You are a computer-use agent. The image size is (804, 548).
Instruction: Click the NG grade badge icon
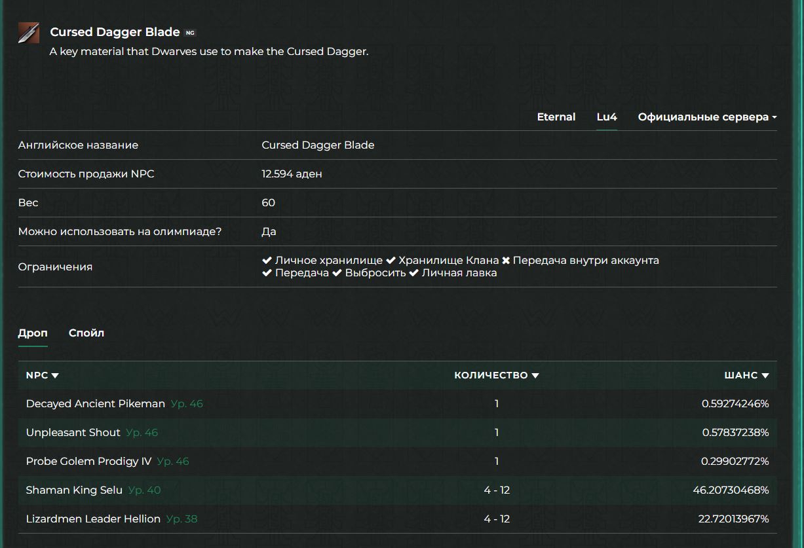click(x=190, y=33)
